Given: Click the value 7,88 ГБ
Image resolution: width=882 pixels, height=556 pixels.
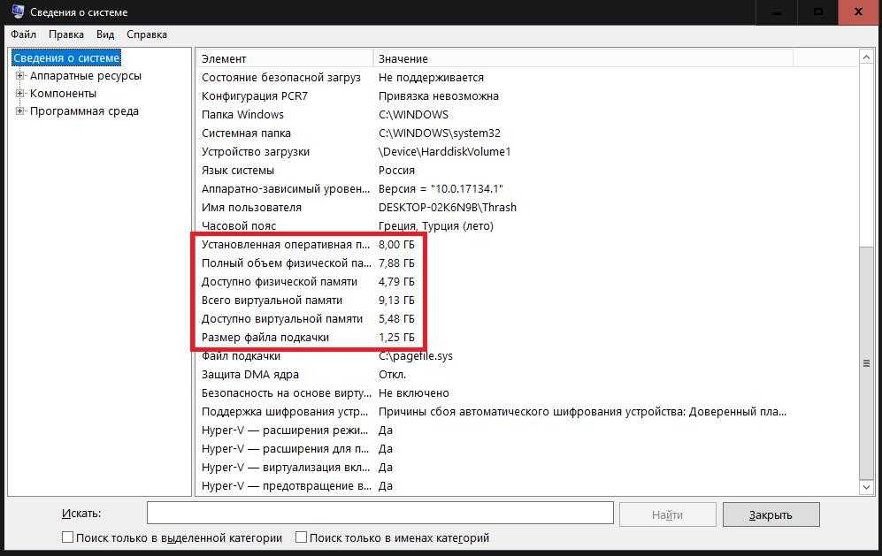Looking at the screenshot, I should (396, 263).
